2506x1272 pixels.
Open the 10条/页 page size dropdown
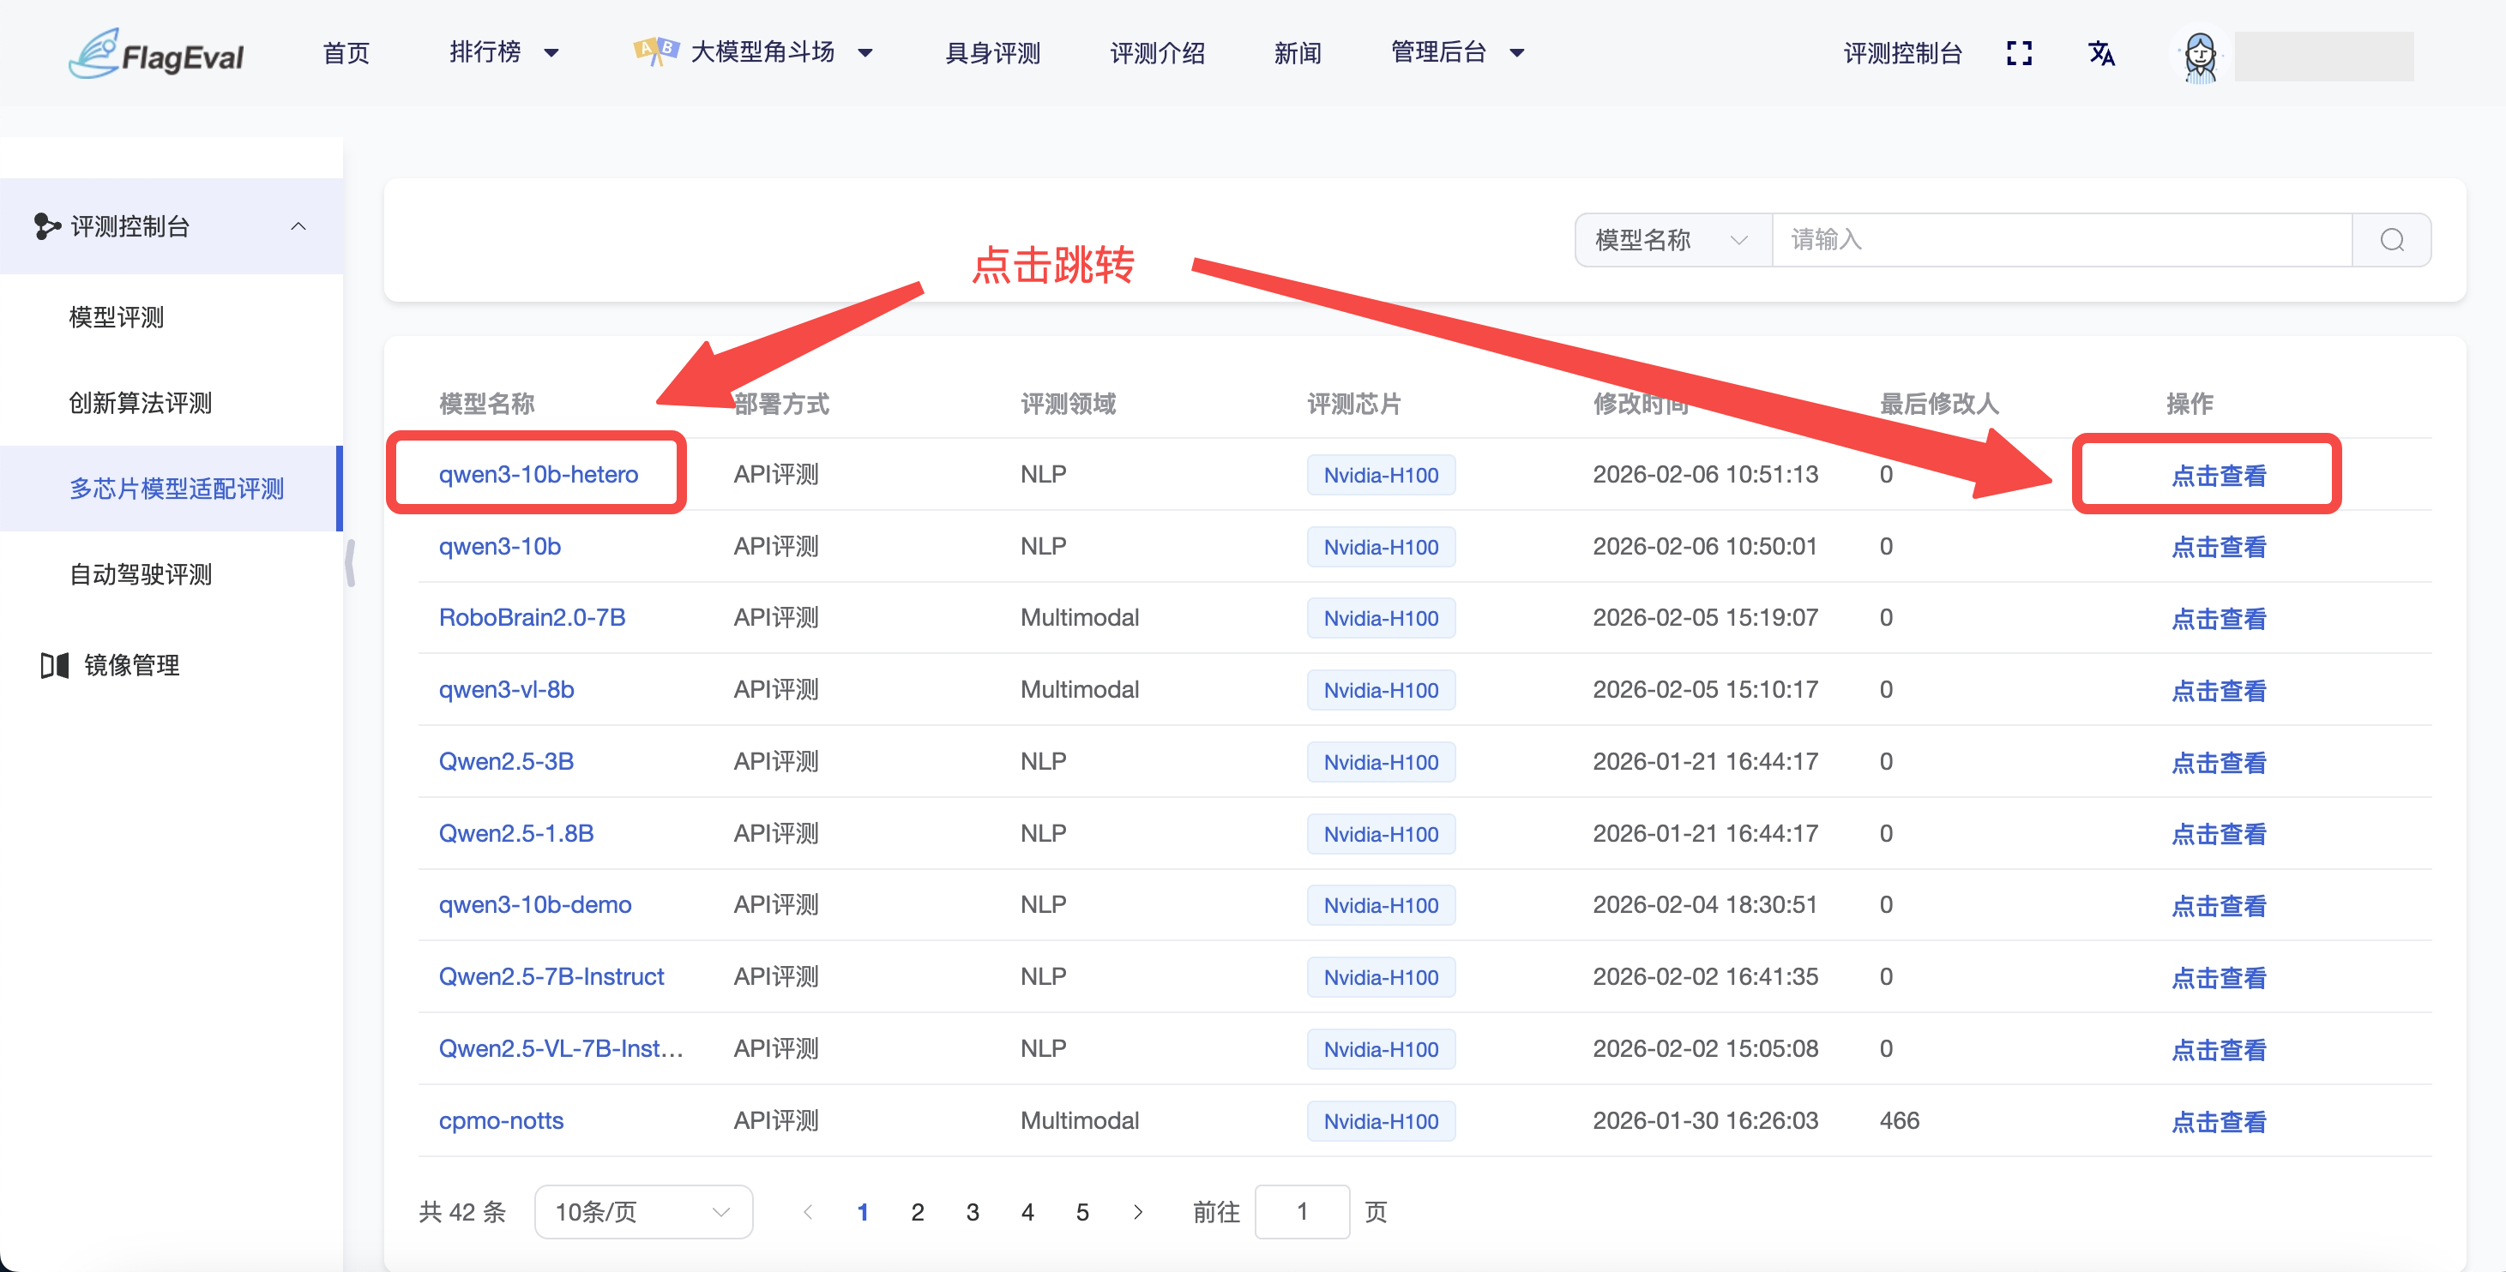pyautogui.click(x=642, y=1212)
